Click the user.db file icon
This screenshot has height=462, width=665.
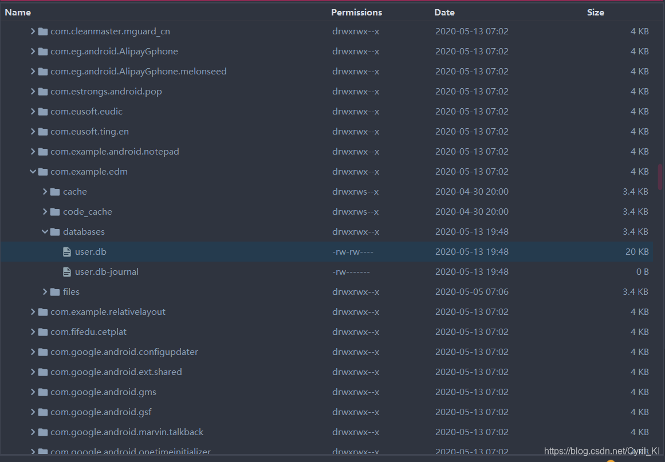coord(66,252)
